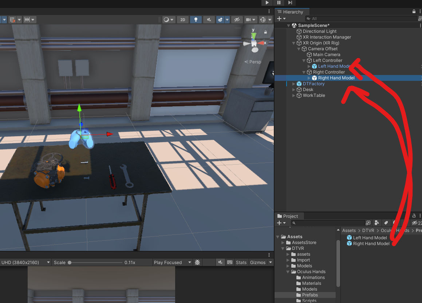Viewport: 422px width, 303px height.
Task: Click Project open-in-search-window icon
Action: [368, 223]
